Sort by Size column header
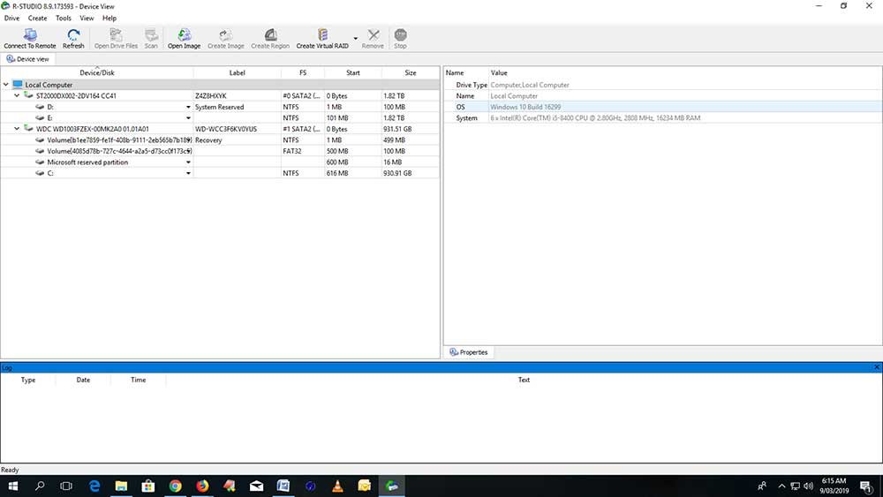 [411, 72]
